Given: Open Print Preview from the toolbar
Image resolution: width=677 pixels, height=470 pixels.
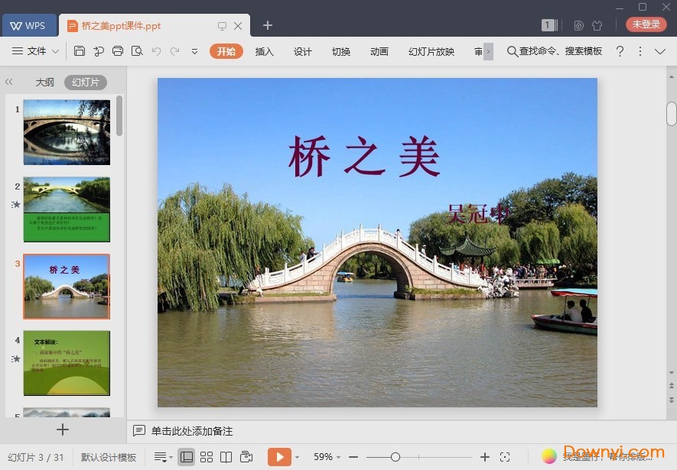Looking at the screenshot, I should click(137, 51).
